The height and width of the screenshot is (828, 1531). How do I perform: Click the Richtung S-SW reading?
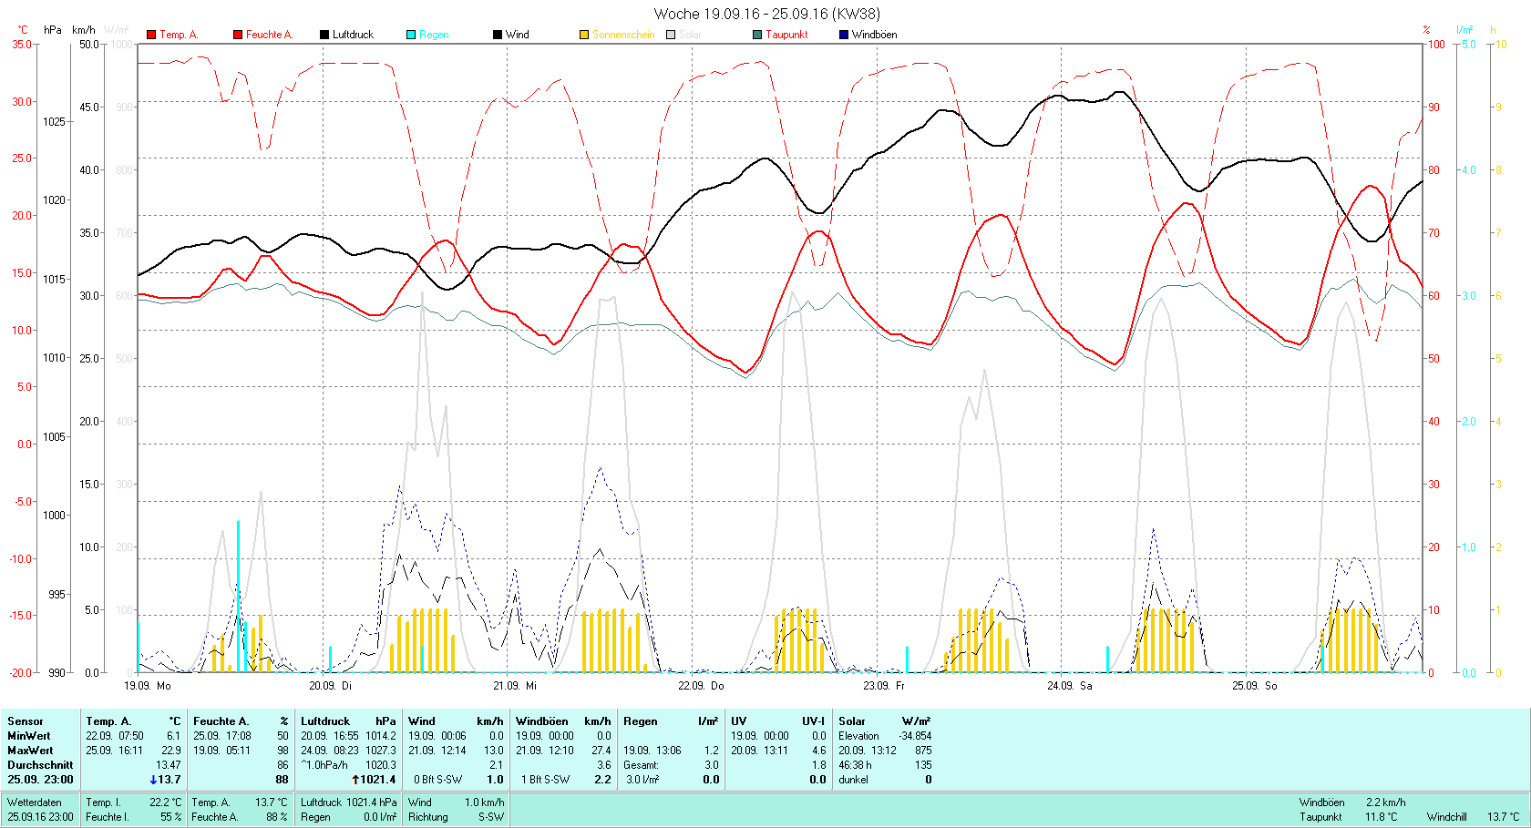456,817
